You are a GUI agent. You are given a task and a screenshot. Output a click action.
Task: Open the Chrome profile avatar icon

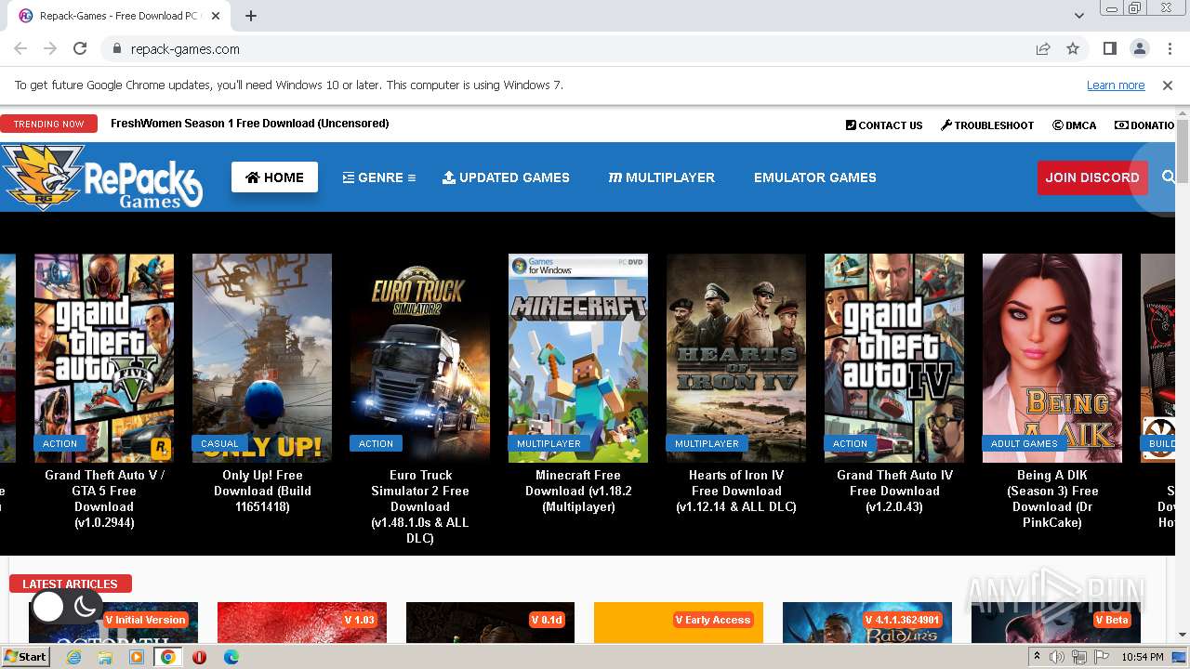(1139, 48)
